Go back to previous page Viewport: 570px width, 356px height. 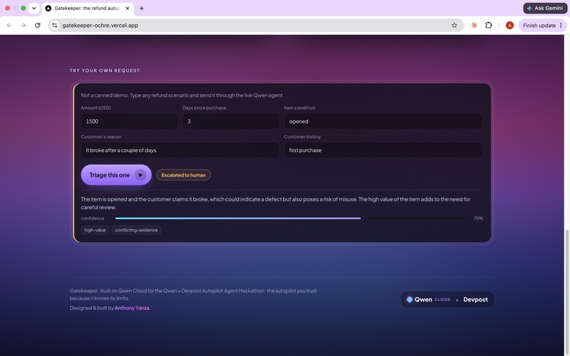tap(9, 25)
